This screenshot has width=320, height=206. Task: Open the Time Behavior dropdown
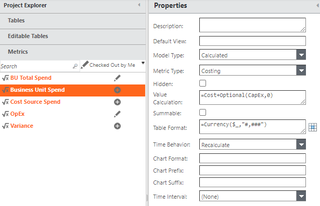click(x=301, y=144)
